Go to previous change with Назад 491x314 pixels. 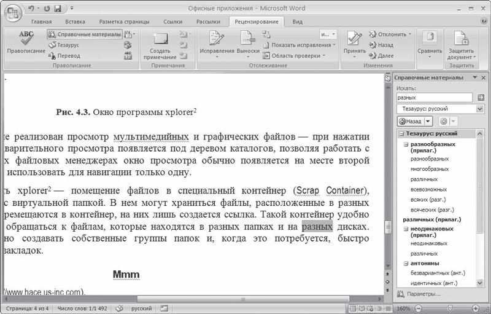click(x=381, y=45)
